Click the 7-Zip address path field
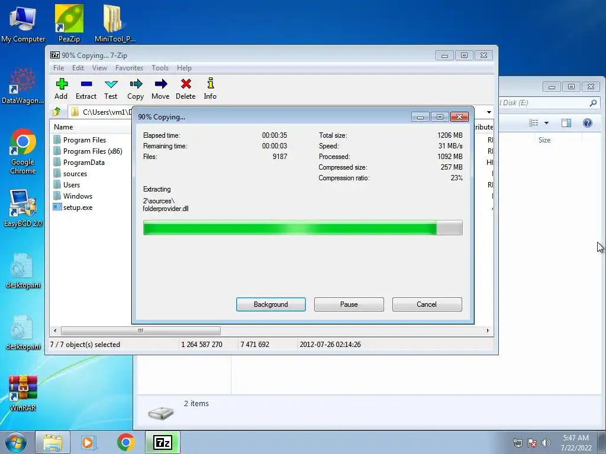606x454 pixels. tap(101, 112)
